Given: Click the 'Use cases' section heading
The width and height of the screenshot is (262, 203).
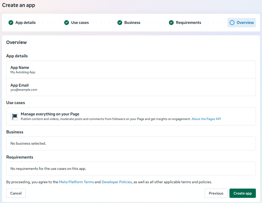Looking at the screenshot, I should [x=15, y=103].
